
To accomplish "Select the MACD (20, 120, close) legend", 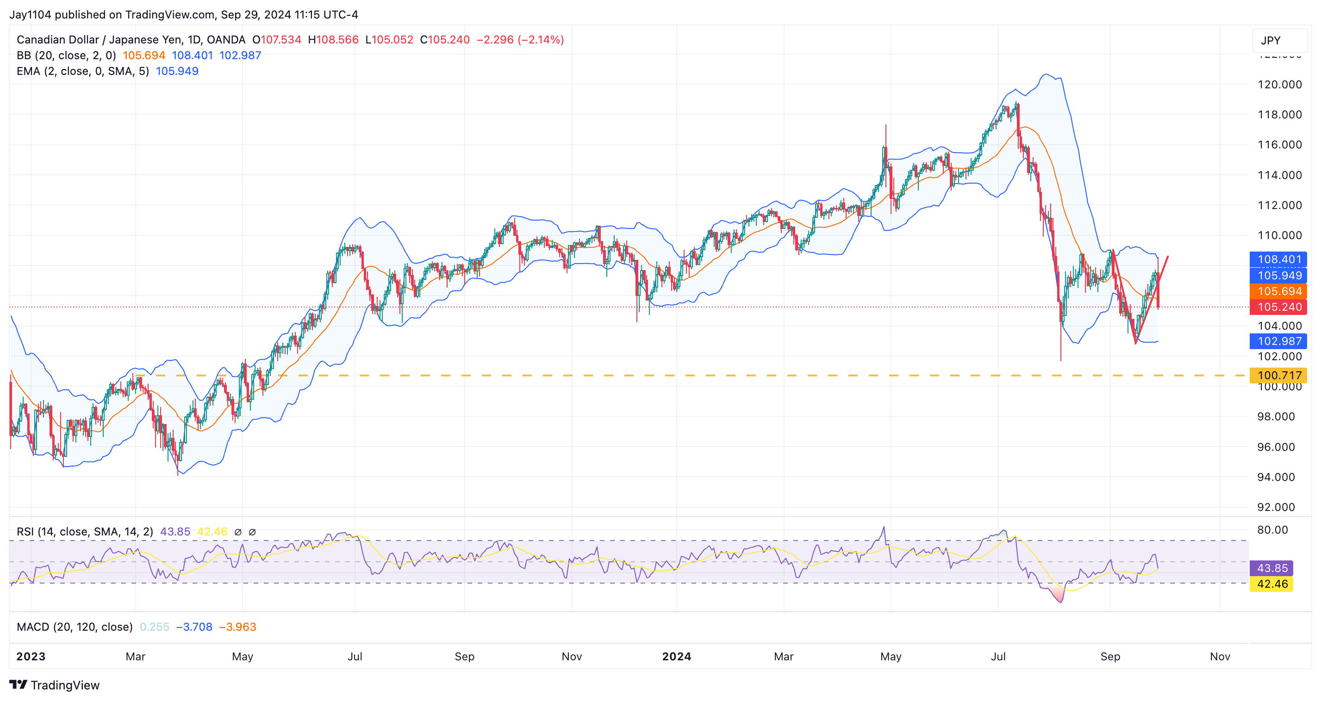I will point(75,627).
